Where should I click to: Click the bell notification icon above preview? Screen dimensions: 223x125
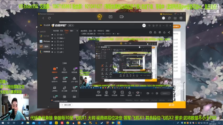pos(164,32)
